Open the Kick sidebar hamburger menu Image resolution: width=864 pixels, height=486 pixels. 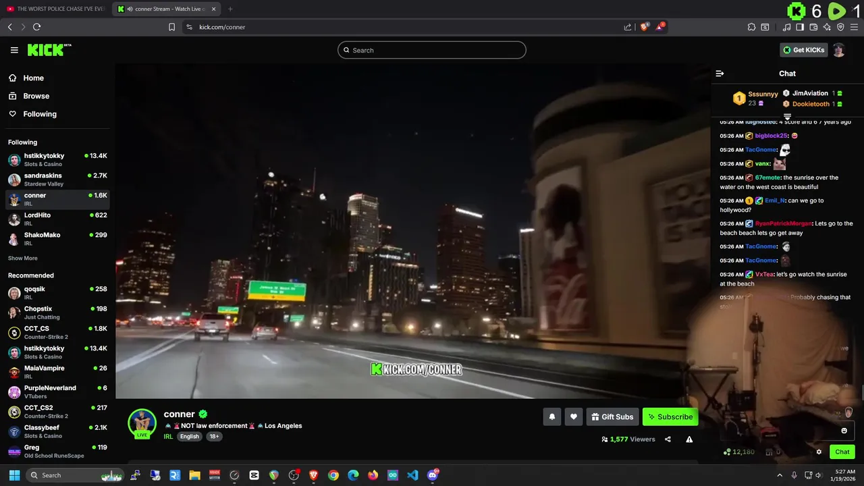[x=14, y=50]
